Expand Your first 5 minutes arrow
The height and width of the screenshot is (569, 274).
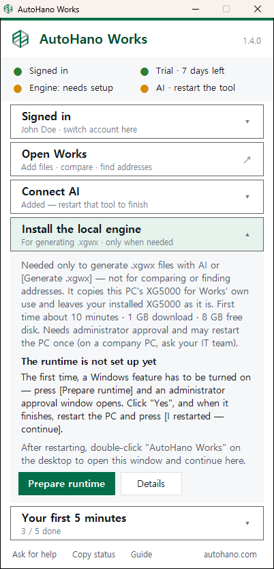[x=247, y=523]
